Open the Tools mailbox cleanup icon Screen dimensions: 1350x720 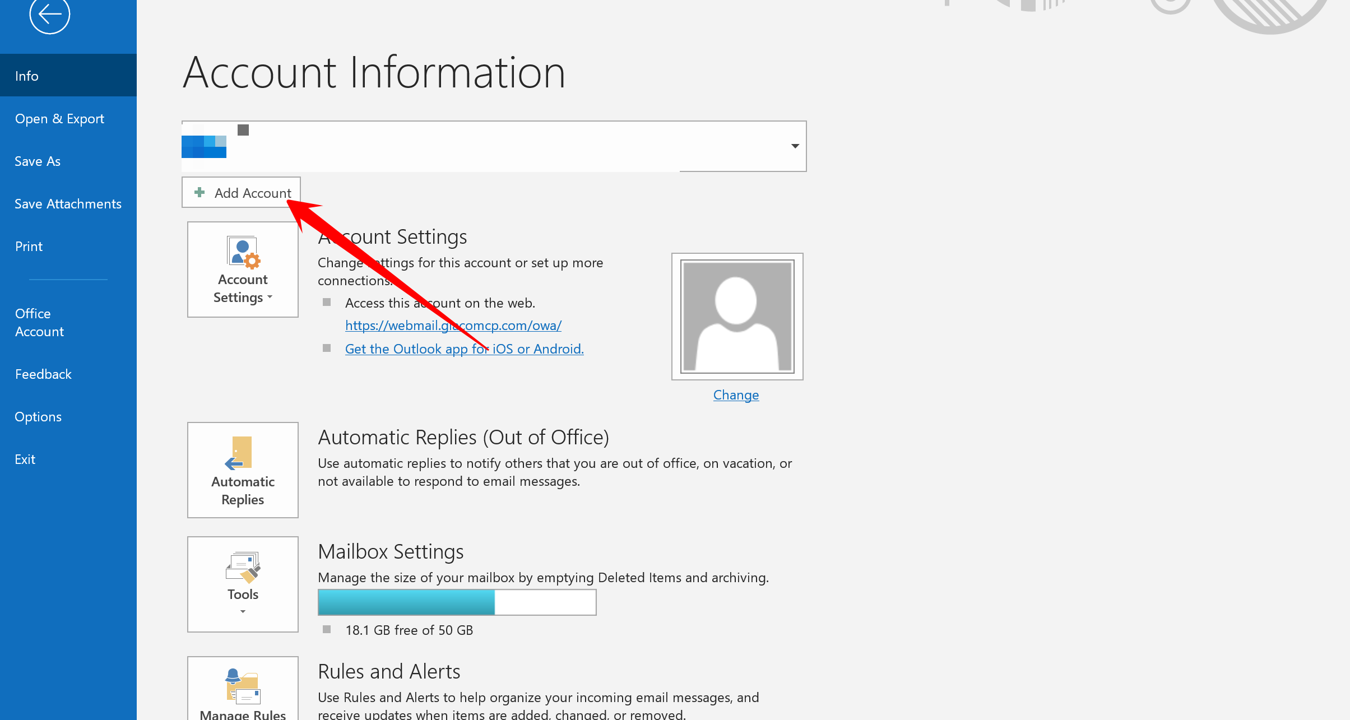pyautogui.click(x=243, y=567)
